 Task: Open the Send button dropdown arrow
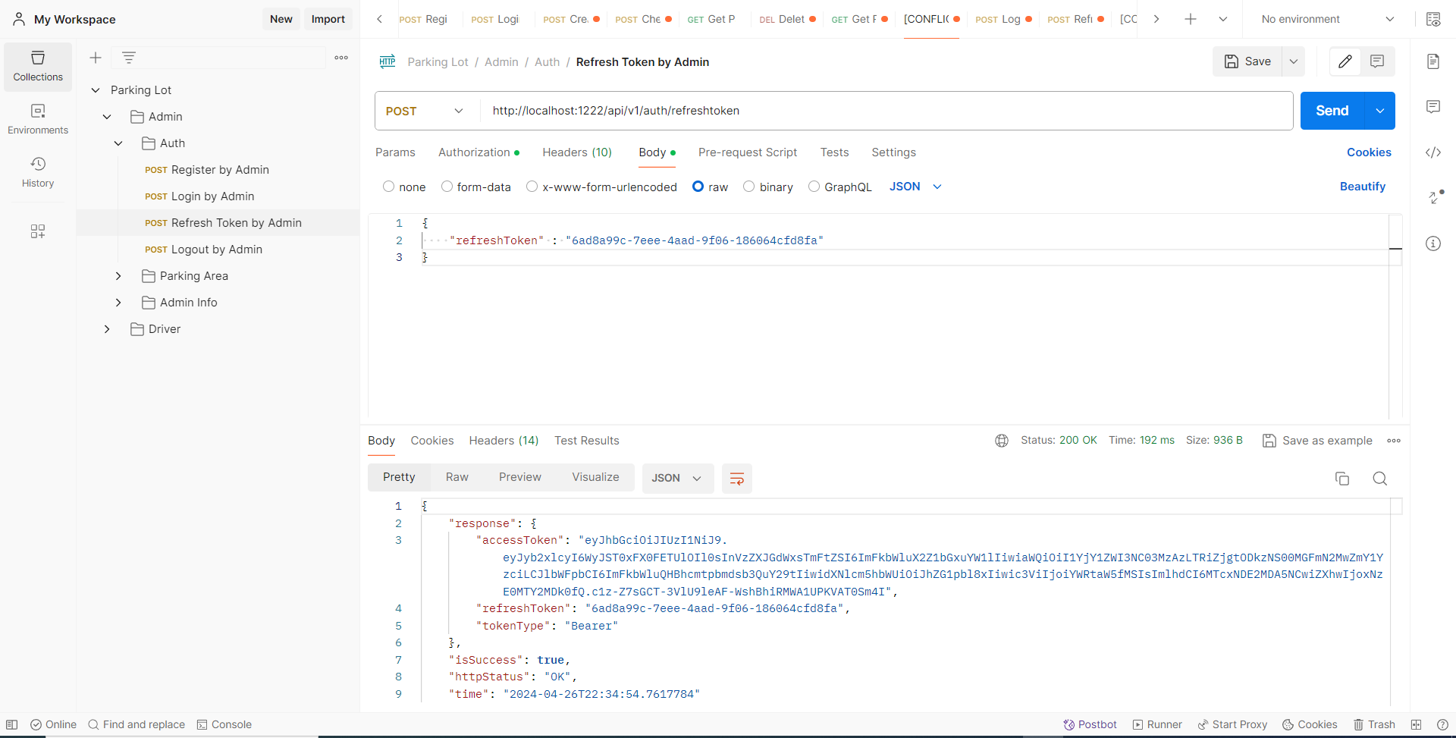(x=1380, y=111)
